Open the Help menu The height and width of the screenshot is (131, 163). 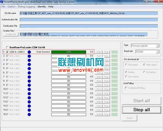coord(51,7)
